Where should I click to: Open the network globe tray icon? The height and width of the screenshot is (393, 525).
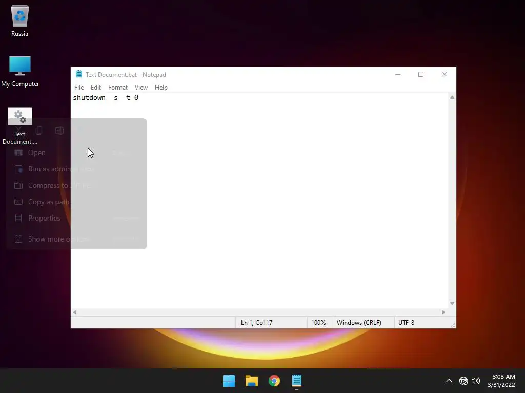pyautogui.click(x=463, y=381)
